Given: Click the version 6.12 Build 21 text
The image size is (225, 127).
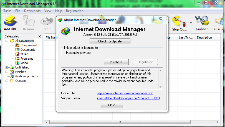Looking at the screenshot, I should coord(110,35).
